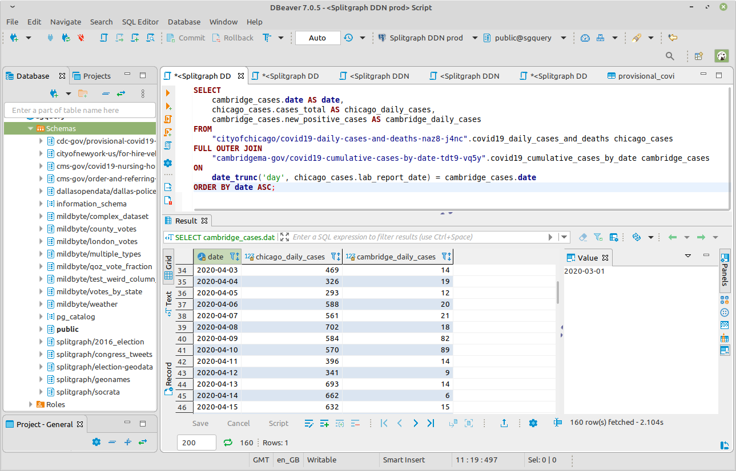Click the Auto transaction mode button

click(317, 38)
